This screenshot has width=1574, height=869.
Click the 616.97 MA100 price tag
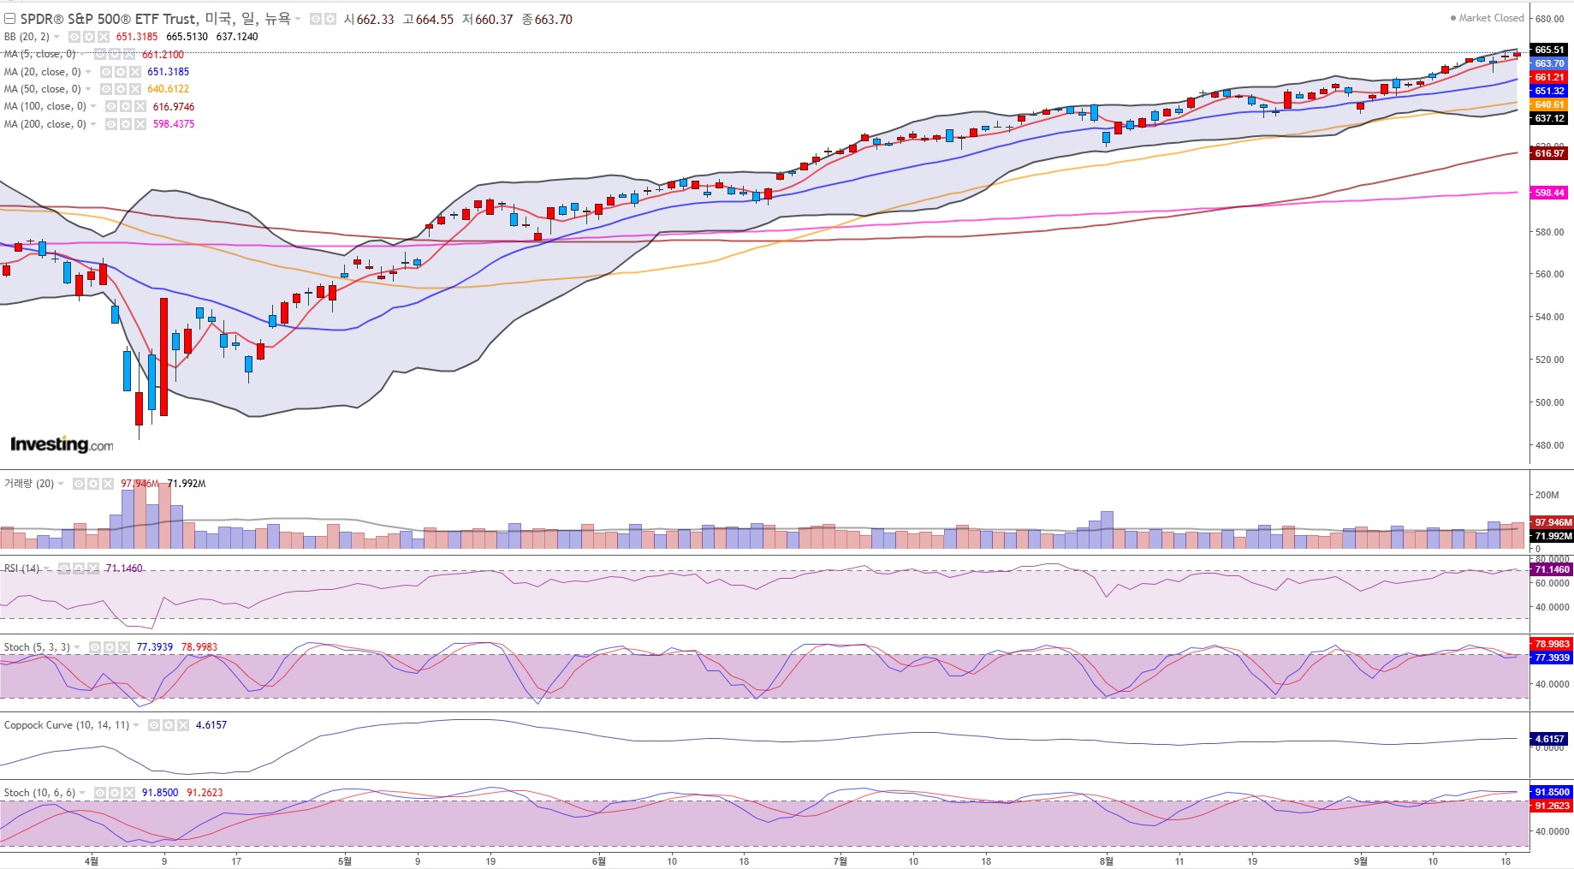(1549, 153)
